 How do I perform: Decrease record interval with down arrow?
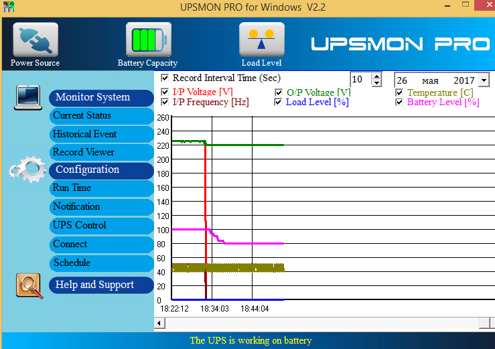pos(376,83)
